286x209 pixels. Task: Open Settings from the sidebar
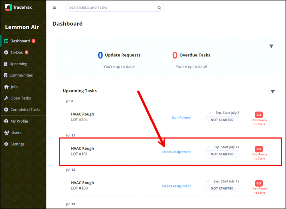[17, 144]
